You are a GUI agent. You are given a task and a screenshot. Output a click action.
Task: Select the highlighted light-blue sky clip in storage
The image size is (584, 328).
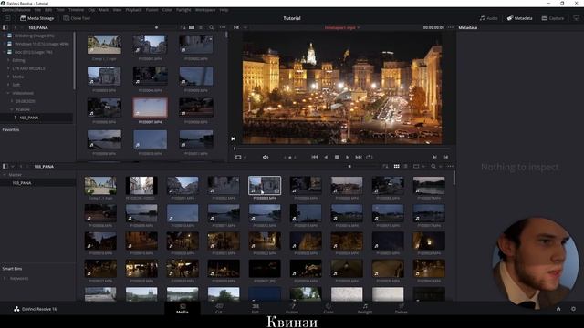click(150, 108)
